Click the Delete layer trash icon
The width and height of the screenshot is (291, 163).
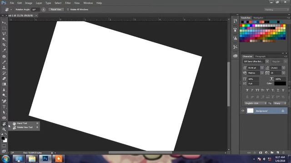[283, 153]
